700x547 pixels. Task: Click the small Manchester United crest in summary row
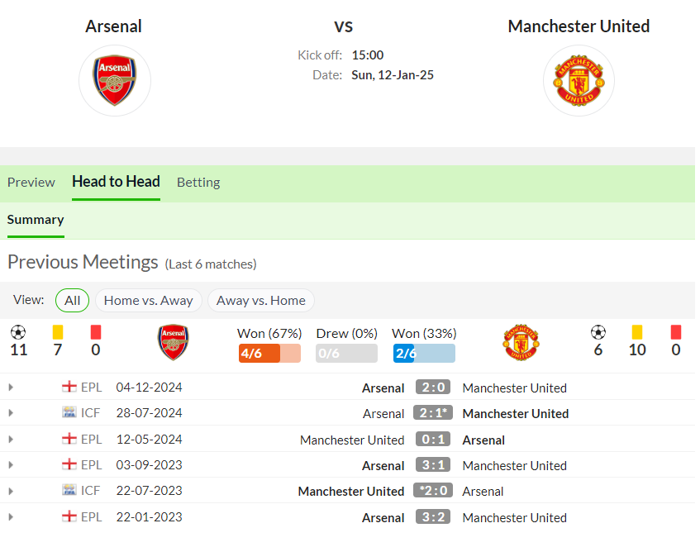(x=521, y=342)
